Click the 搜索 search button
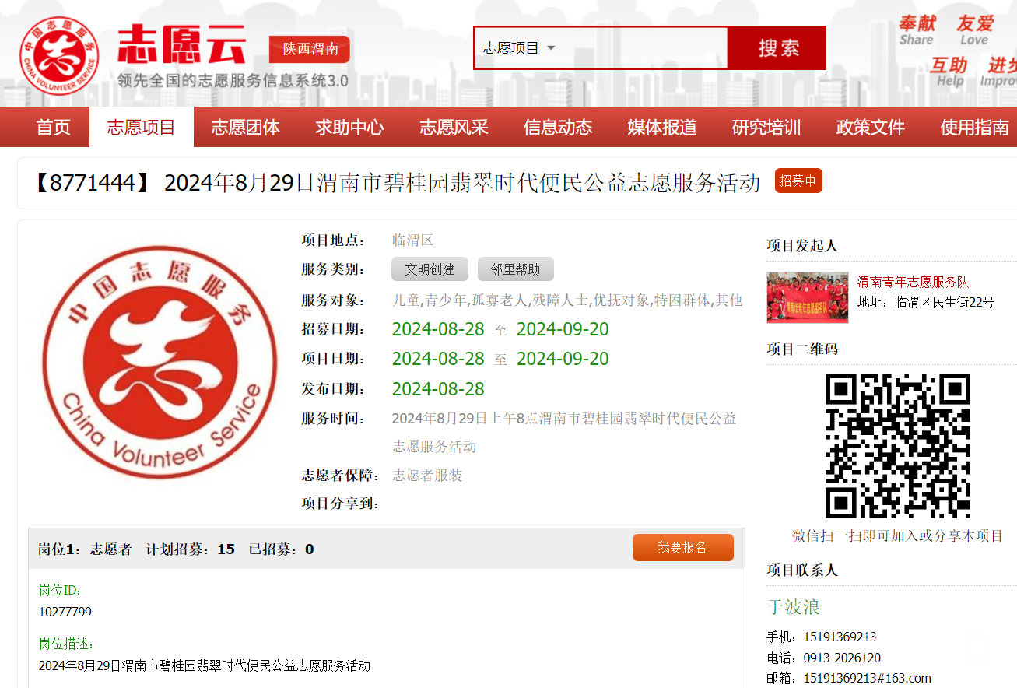 [x=777, y=48]
